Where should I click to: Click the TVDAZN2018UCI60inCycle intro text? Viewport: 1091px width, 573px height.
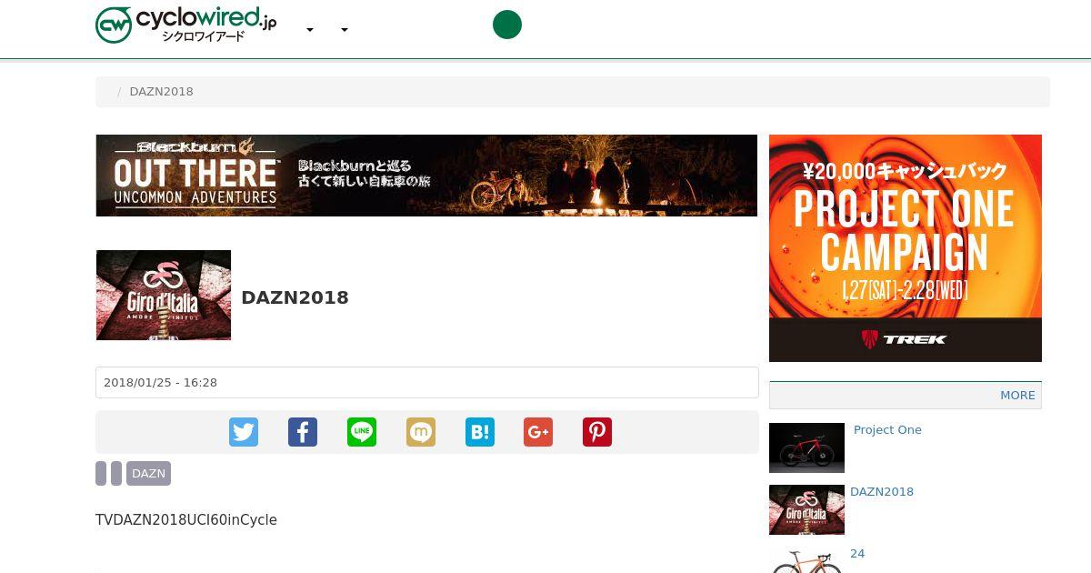click(186, 520)
